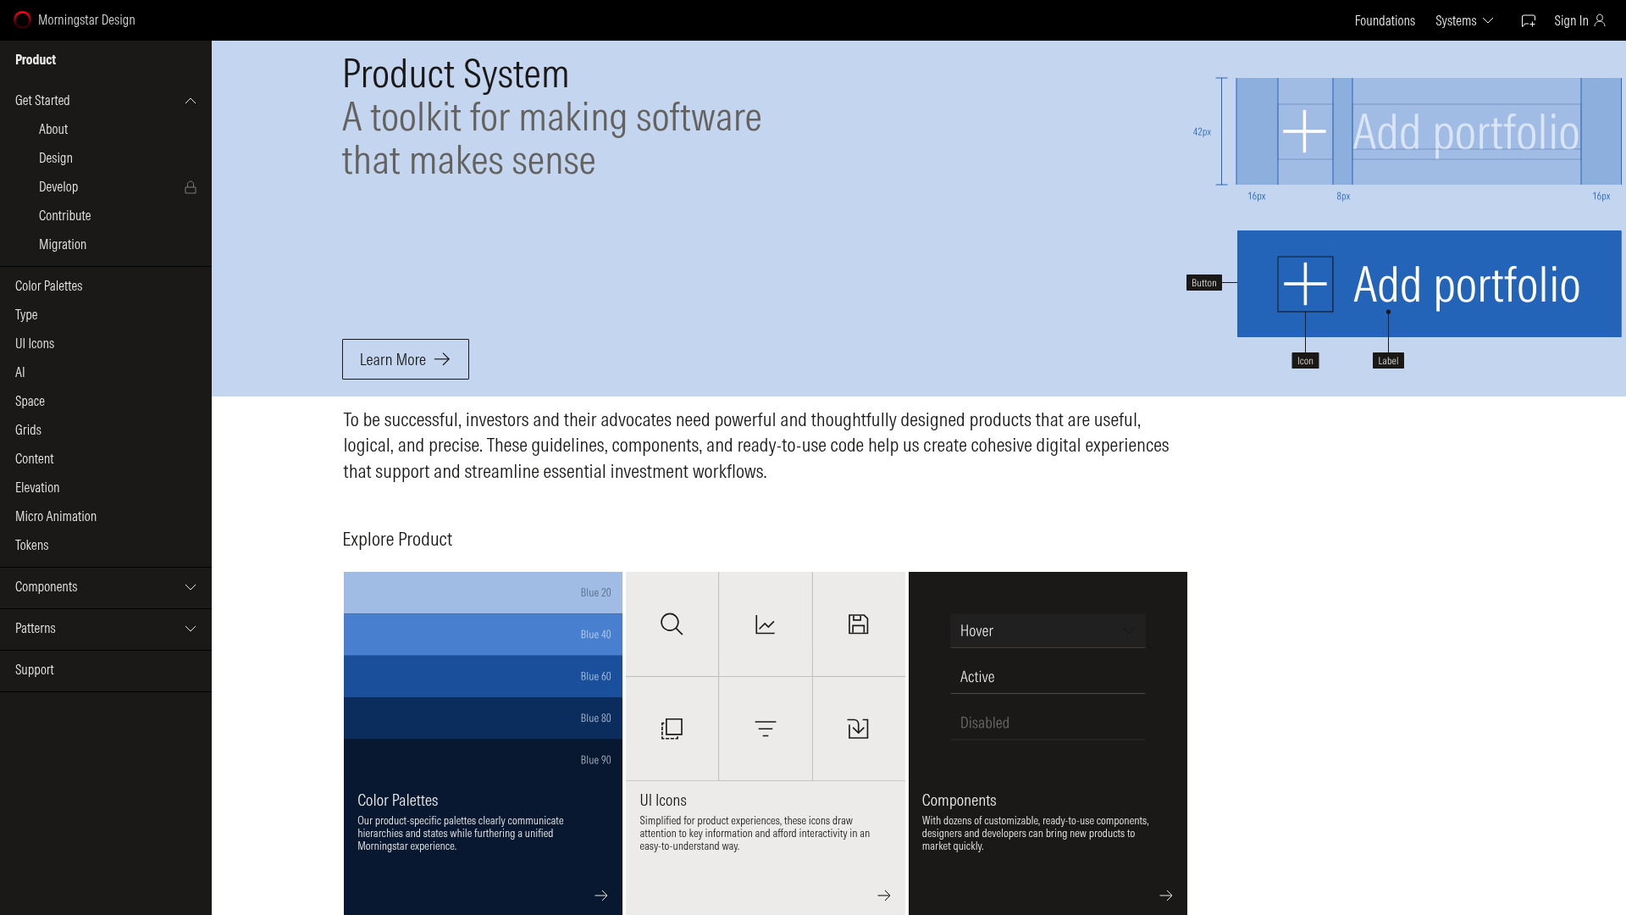
Task: Select Content in sidebar
Action: (34, 459)
